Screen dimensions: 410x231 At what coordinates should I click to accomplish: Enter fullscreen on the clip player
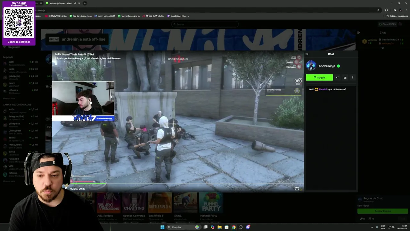click(x=297, y=189)
